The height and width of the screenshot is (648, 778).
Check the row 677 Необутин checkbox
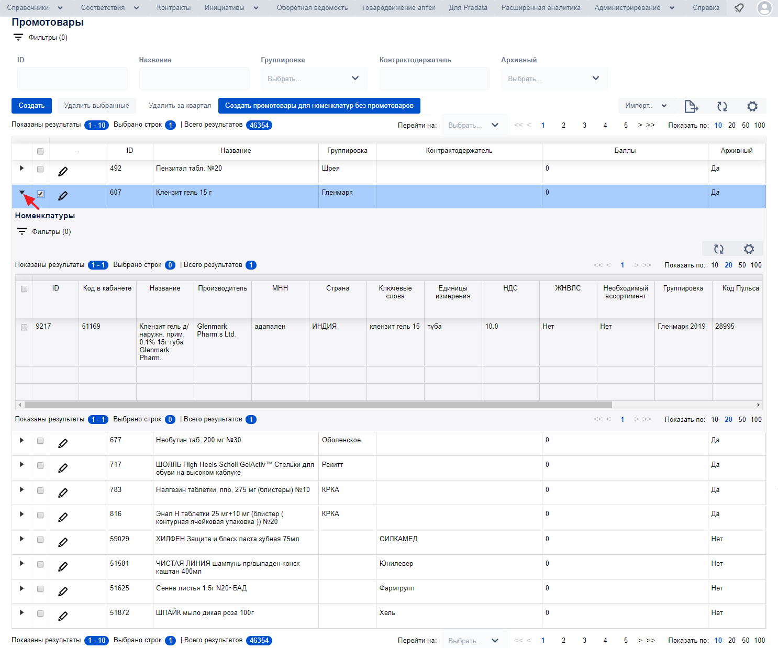pyautogui.click(x=40, y=441)
